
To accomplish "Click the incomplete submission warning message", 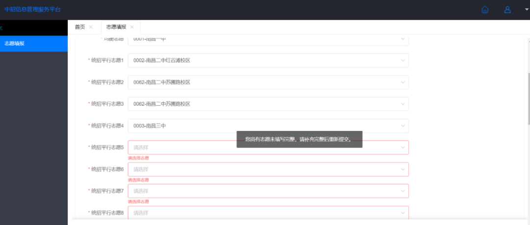I will [299, 139].
